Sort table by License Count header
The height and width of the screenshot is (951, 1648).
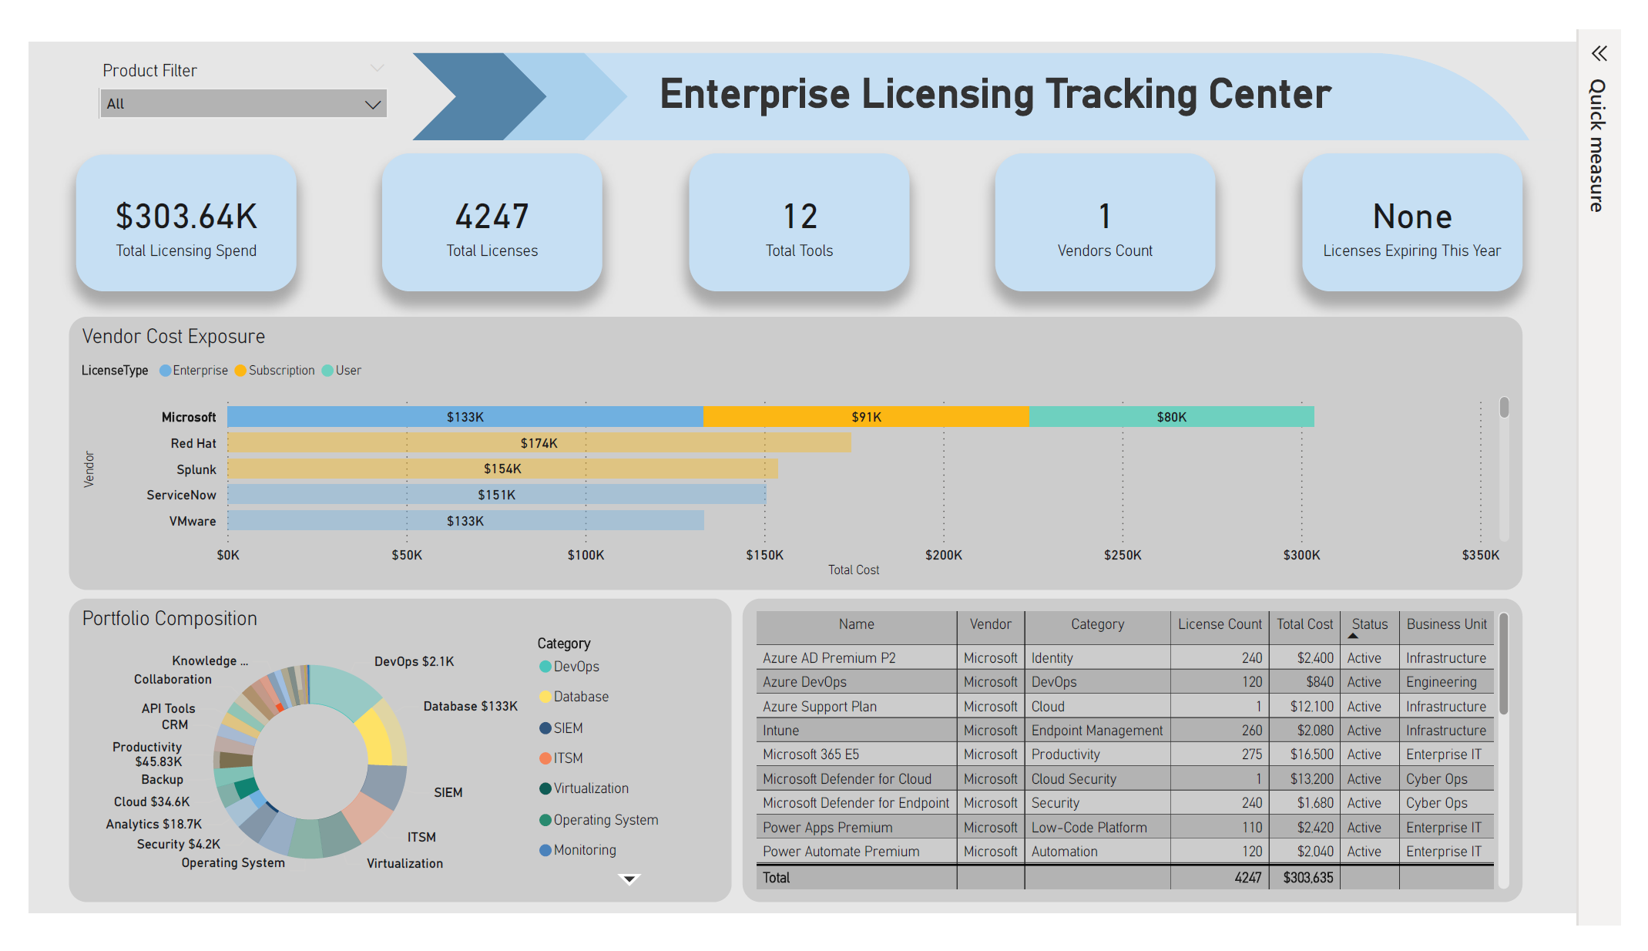pos(1219,624)
